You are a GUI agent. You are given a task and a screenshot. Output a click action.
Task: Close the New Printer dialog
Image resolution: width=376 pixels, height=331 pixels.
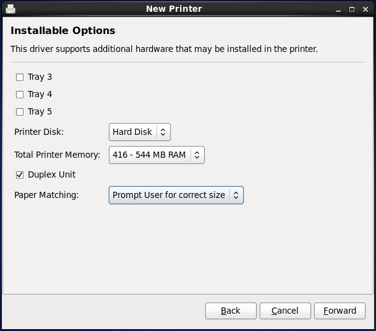(x=365, y=9)
